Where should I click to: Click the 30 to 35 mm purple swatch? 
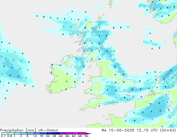coord(63,133)
